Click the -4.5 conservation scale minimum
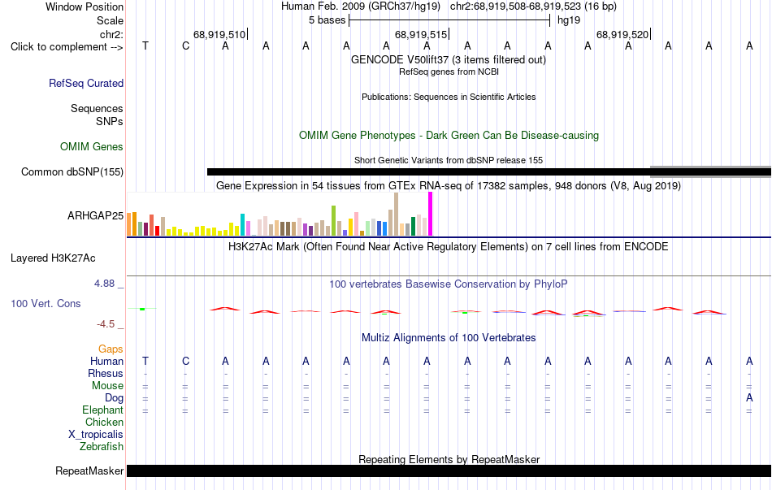Image resolution: width=772 pixels, height=490 pixels. click(x=106, y=324)
